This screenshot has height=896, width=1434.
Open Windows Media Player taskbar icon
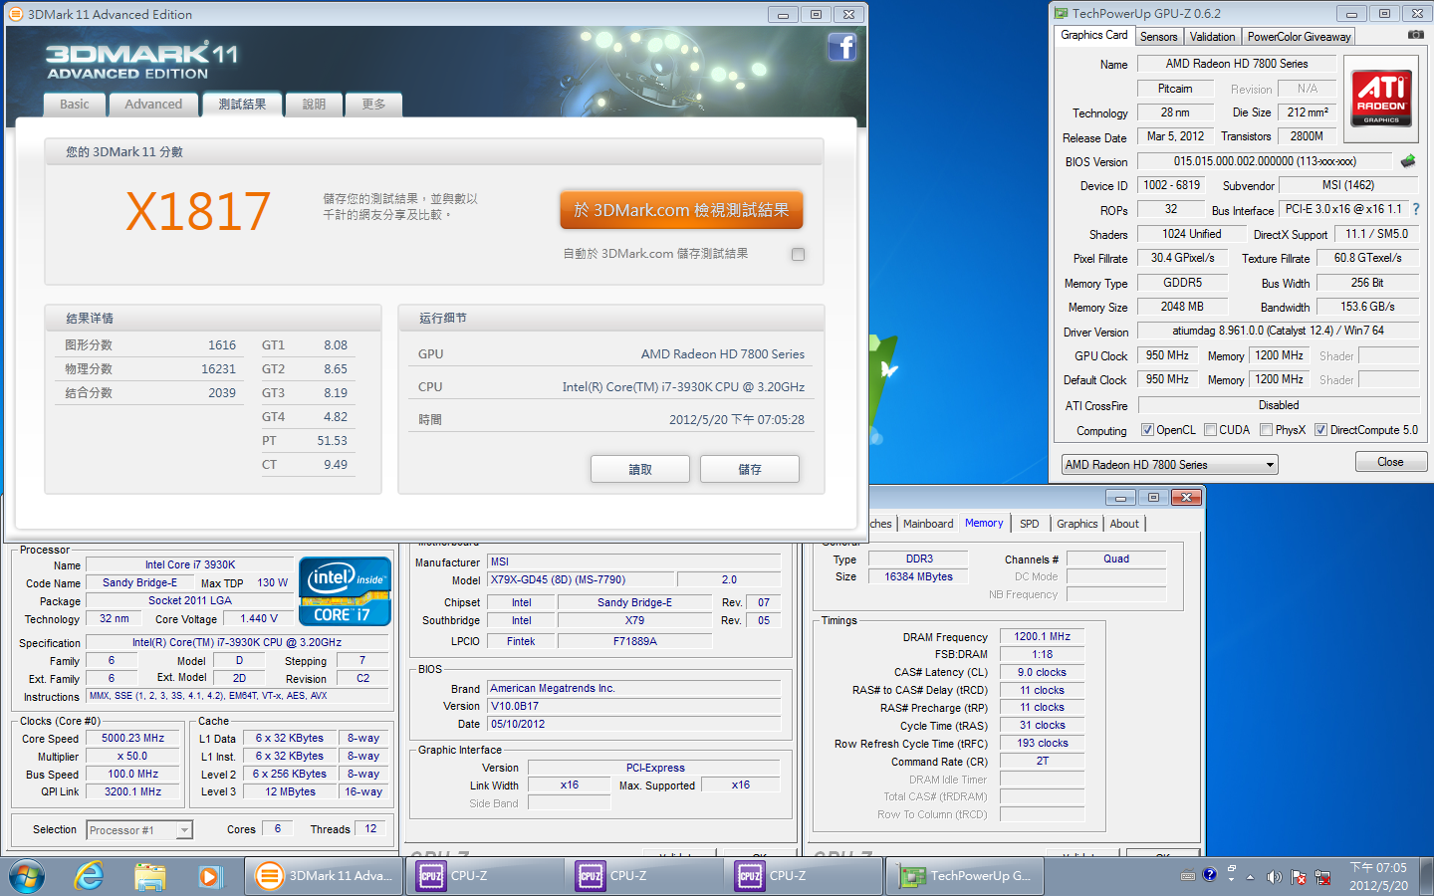[209, 876]
